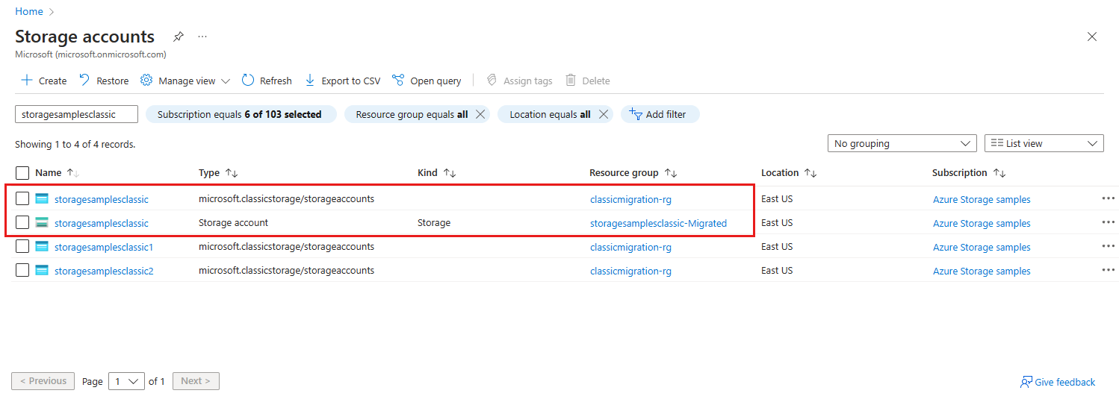Click Restore in the toolbar
Image resolution: width=1119 pixels, height=405 pixels.
coord(104,81)
